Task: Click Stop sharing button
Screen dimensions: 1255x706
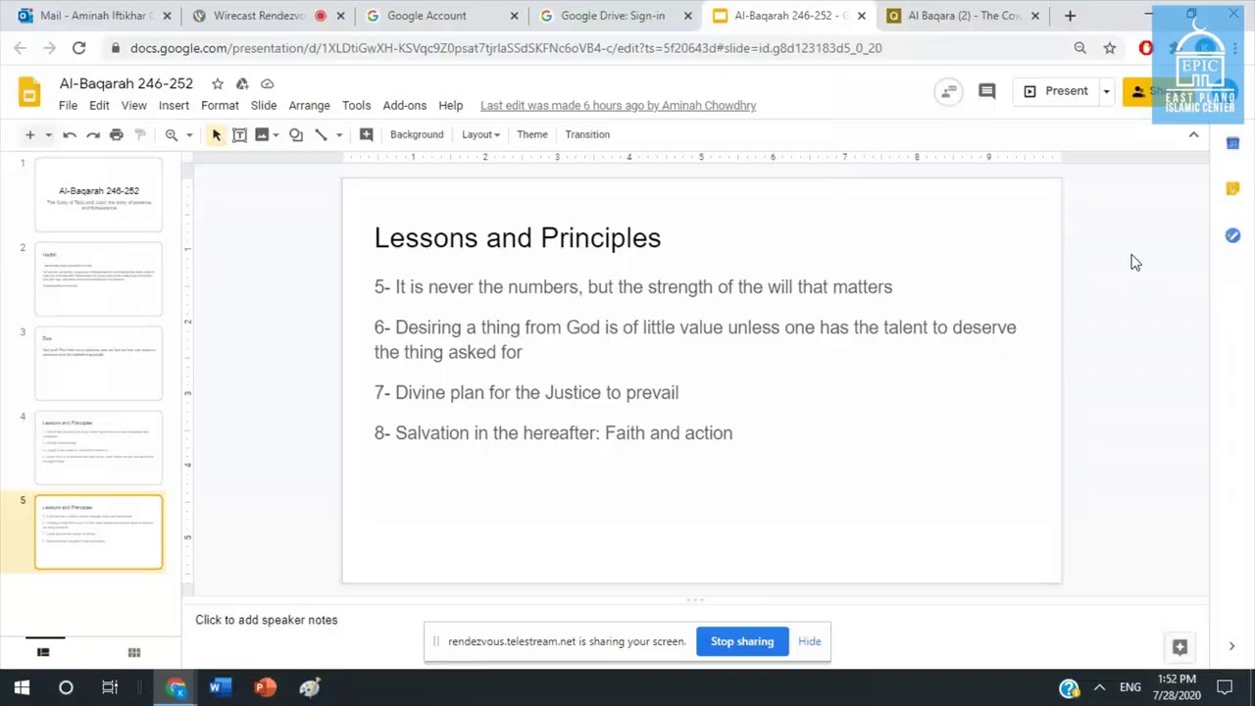Action: [x=742, y=641]
